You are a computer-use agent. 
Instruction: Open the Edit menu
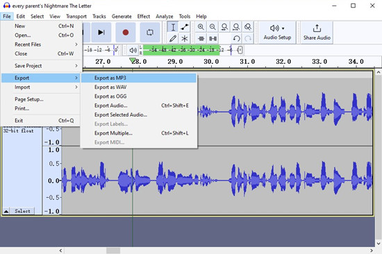point(20,17)
